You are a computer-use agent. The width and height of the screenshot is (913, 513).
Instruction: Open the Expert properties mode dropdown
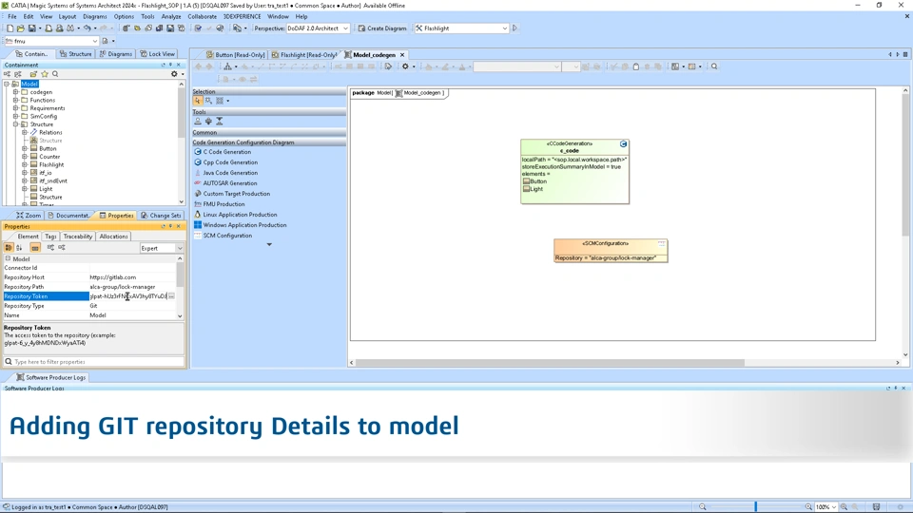pyautogui.click(x=162, y=248)
